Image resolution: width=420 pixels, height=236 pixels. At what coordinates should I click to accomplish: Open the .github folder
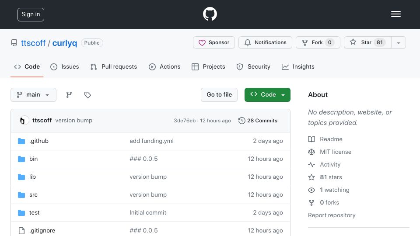point(39,141)
